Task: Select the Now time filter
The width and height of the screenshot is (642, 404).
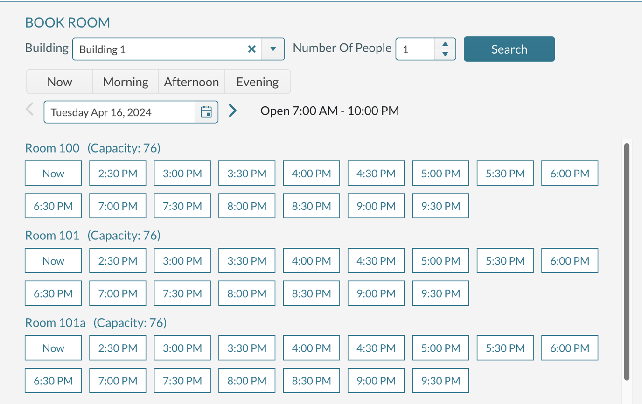Action: (x=60, y=82)
